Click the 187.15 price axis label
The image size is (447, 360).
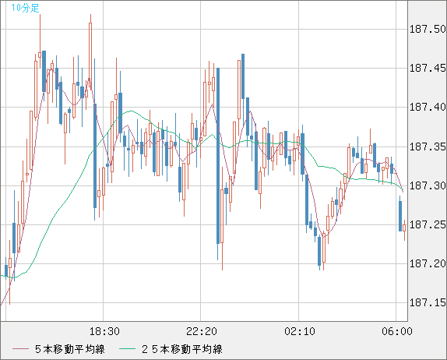(x=428, y=302)
